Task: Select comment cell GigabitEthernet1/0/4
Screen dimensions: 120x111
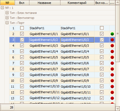Action: tap(77, 51)
